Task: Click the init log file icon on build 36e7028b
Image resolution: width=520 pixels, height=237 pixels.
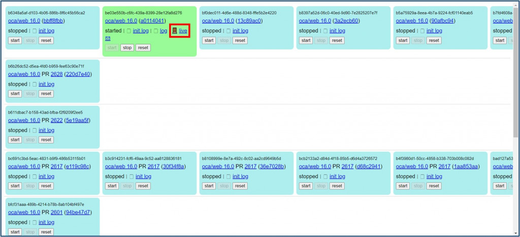Action: click(x=229, y=176)
